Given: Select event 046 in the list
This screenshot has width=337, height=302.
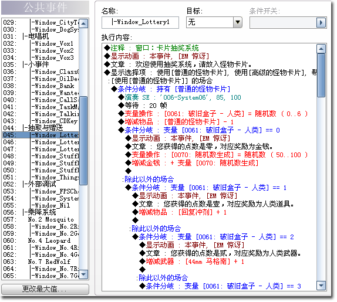Looking at the screenshot, I should point(41,142).
